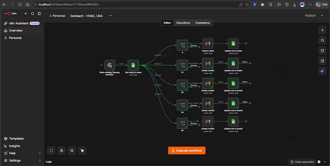Select Update row in sheet node
The image size is (330, 166).
(x=233, y=43)
